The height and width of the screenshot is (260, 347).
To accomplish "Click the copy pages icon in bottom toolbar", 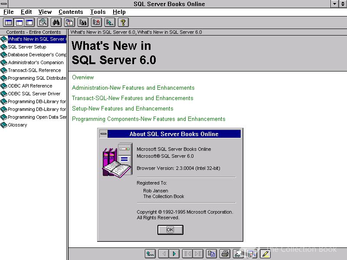I will tap(211, 253).
